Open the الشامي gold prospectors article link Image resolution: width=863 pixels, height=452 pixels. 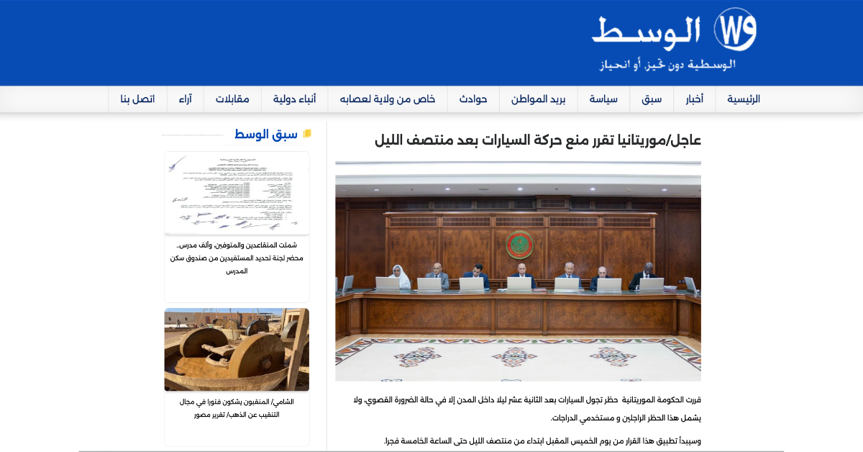(237, 408)
